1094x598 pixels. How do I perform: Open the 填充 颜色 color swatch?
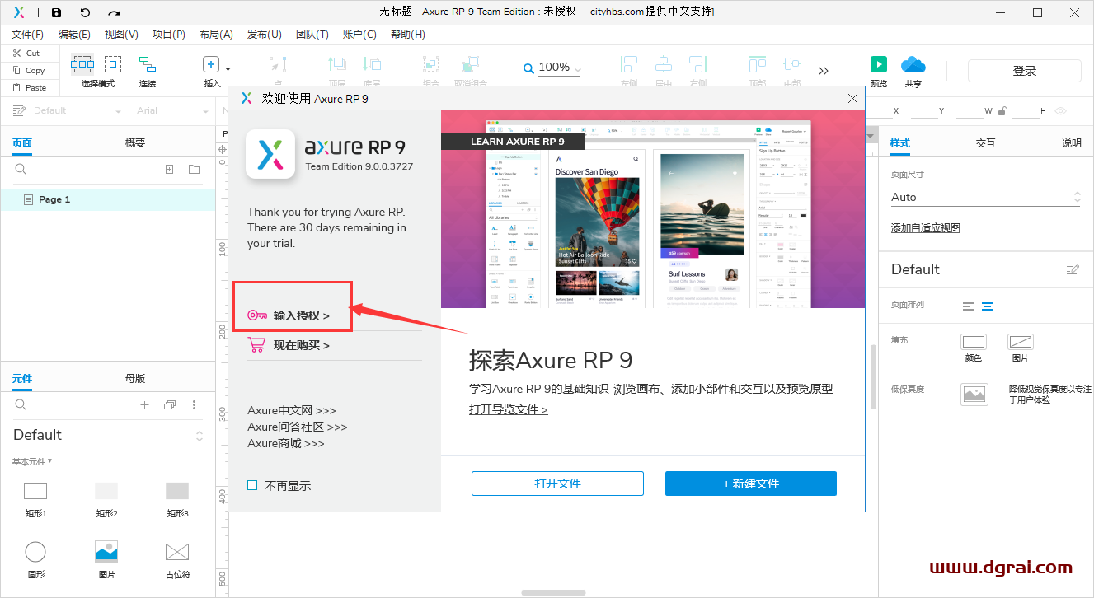pyautogui.click(x=974, y=343)
